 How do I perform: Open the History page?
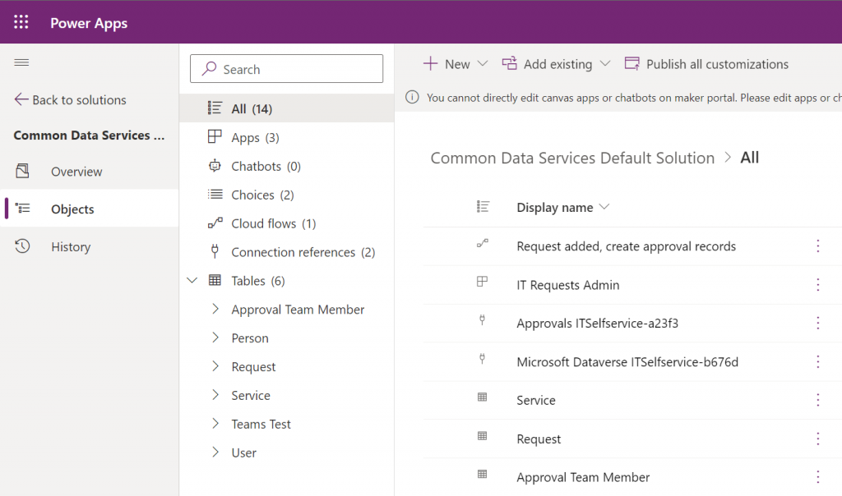pos(89,246)
